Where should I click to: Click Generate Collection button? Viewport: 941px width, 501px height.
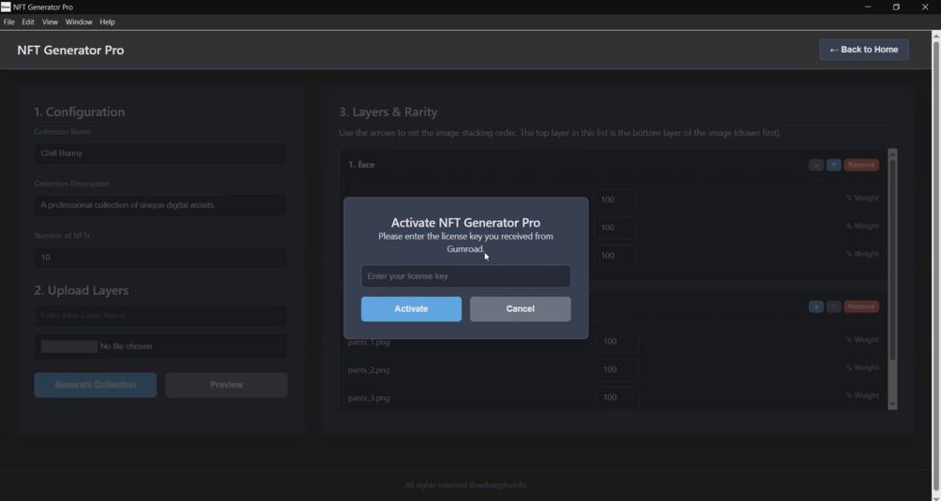[96, 385]
